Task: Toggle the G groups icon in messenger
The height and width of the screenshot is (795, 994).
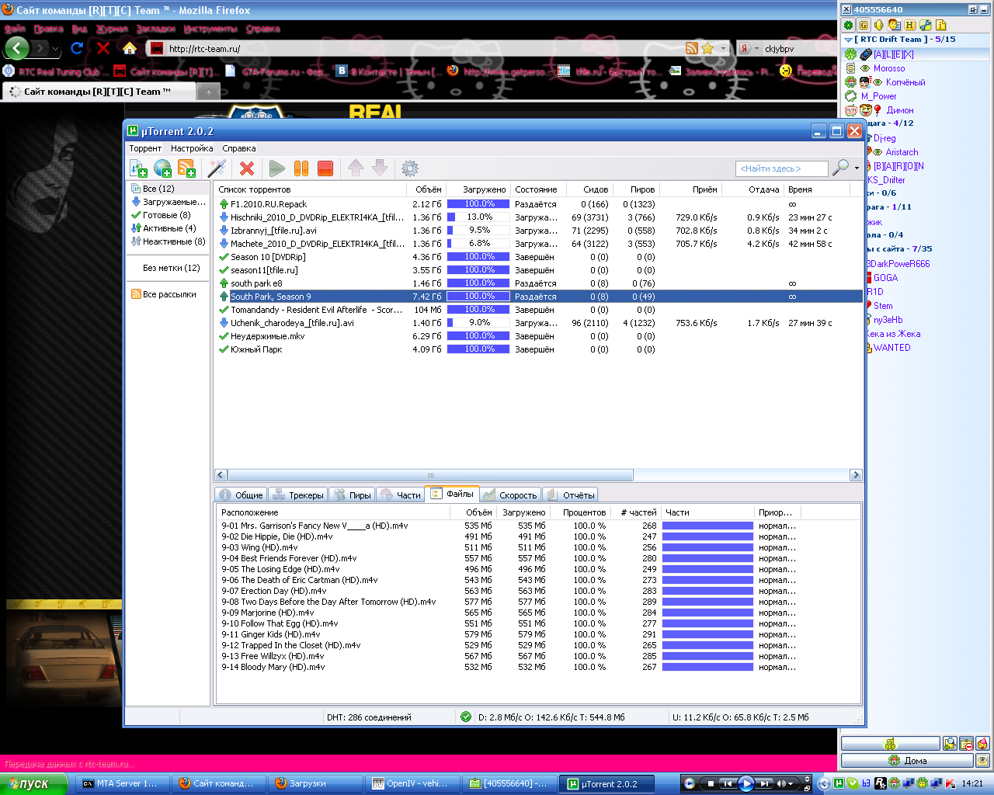Action: (864, 25)
